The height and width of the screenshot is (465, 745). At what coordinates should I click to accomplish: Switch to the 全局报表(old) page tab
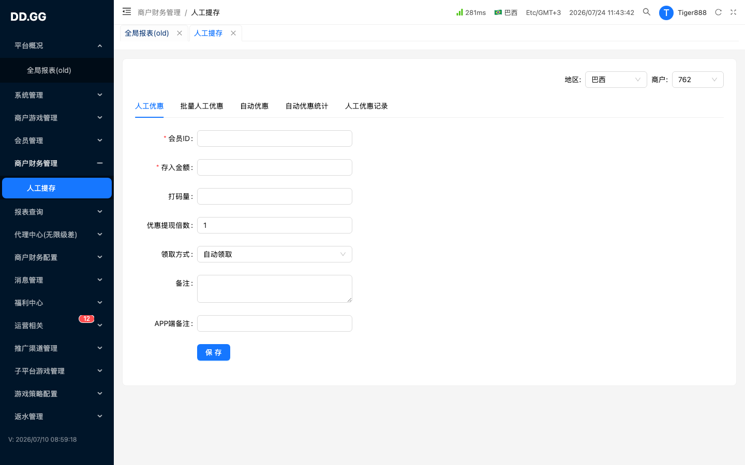click(147, 33)
